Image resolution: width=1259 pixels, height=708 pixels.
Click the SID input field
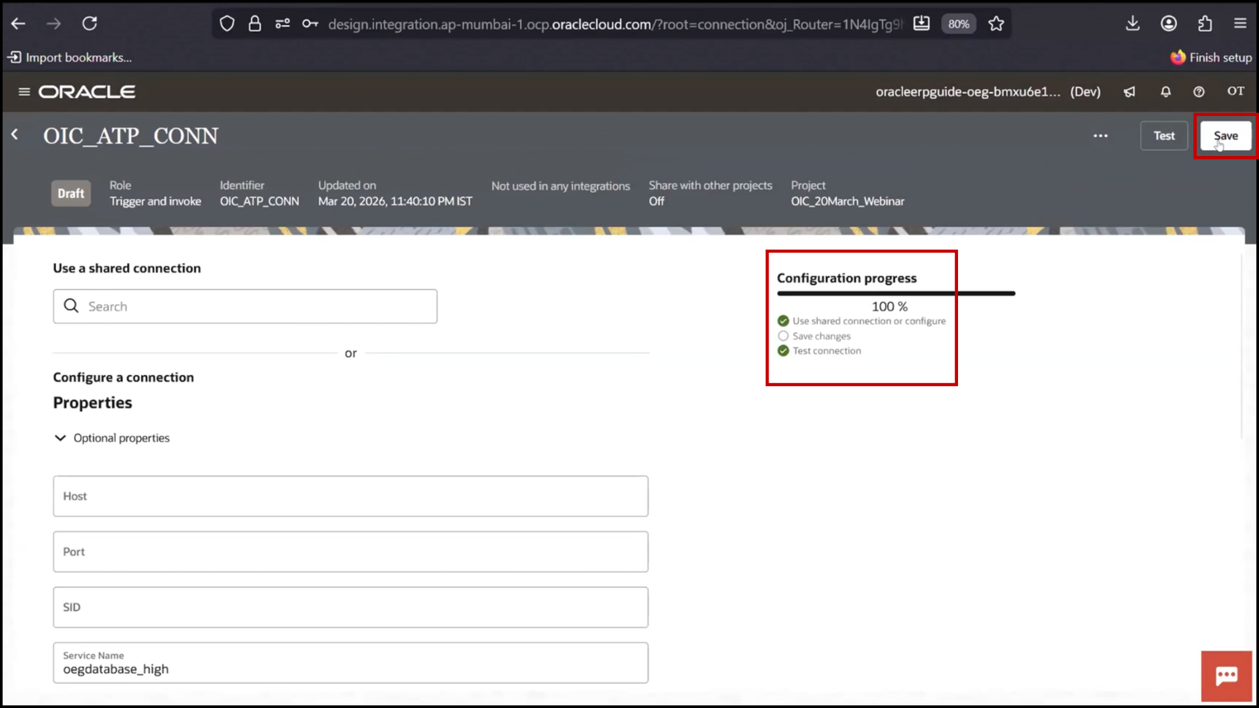tap(351, 607)
